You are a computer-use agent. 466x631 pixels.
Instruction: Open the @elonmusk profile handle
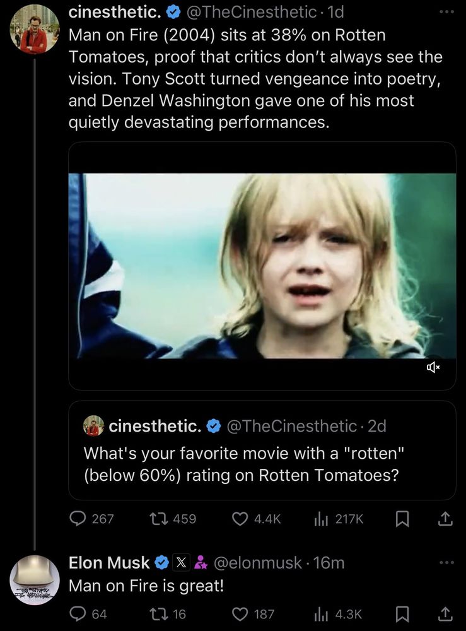click(x=260, y=562)
